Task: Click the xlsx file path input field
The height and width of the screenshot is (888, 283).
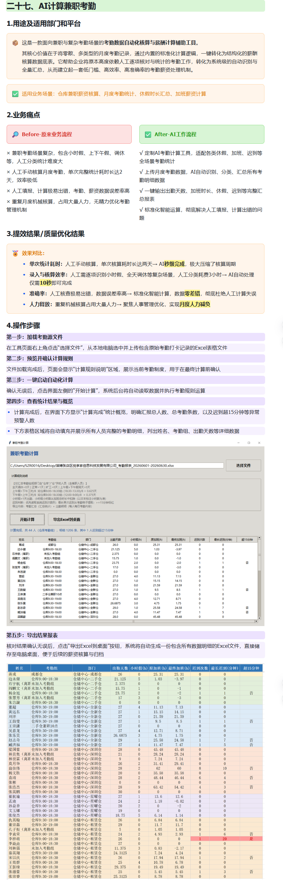Action: (117, 465)
